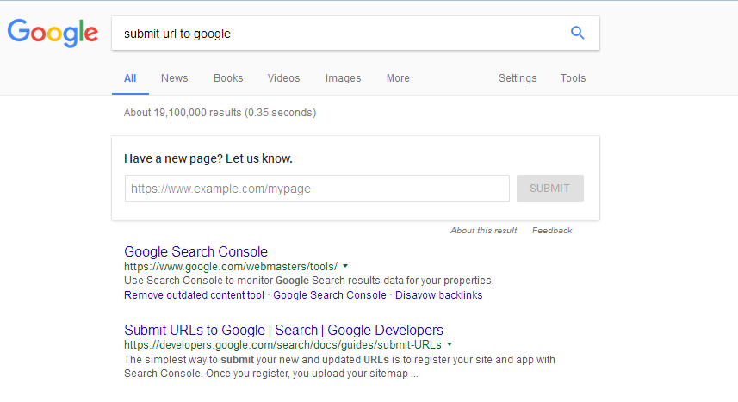The height and width of the screenshot is (402, 738).
Task: Click the new page URL input field
Action: (317, 189)
